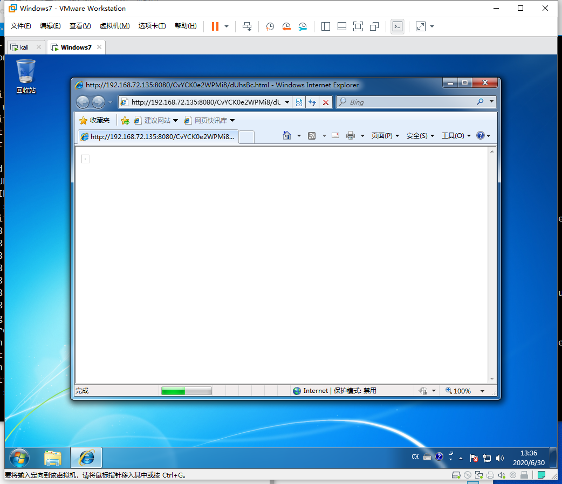Click the printer icon in IE toolbar
The width and height of the screenshot is (562, 484).
point(351,136)
